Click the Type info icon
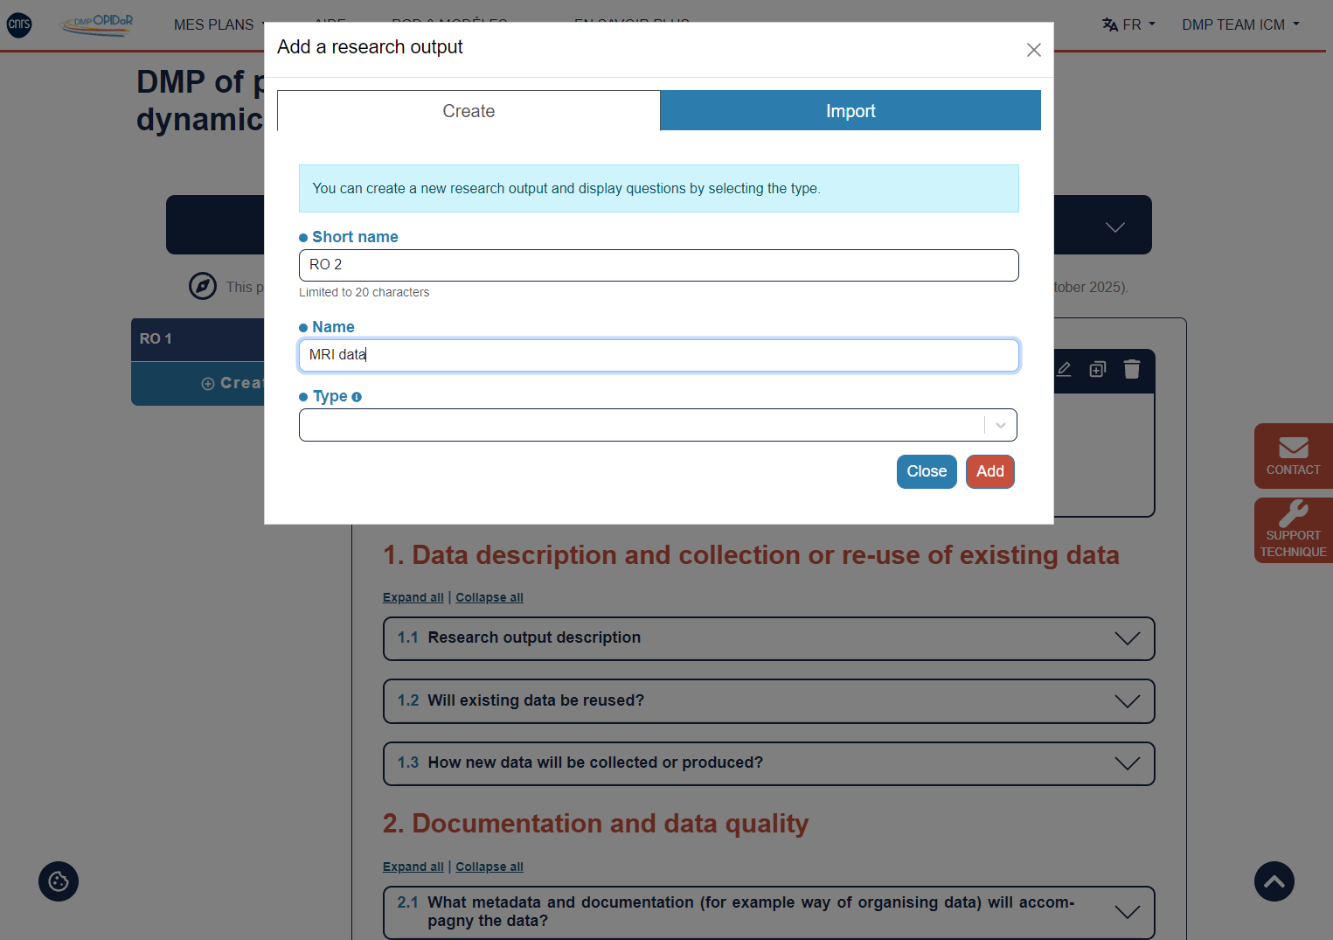The image size is (1333, 940). 357,397
